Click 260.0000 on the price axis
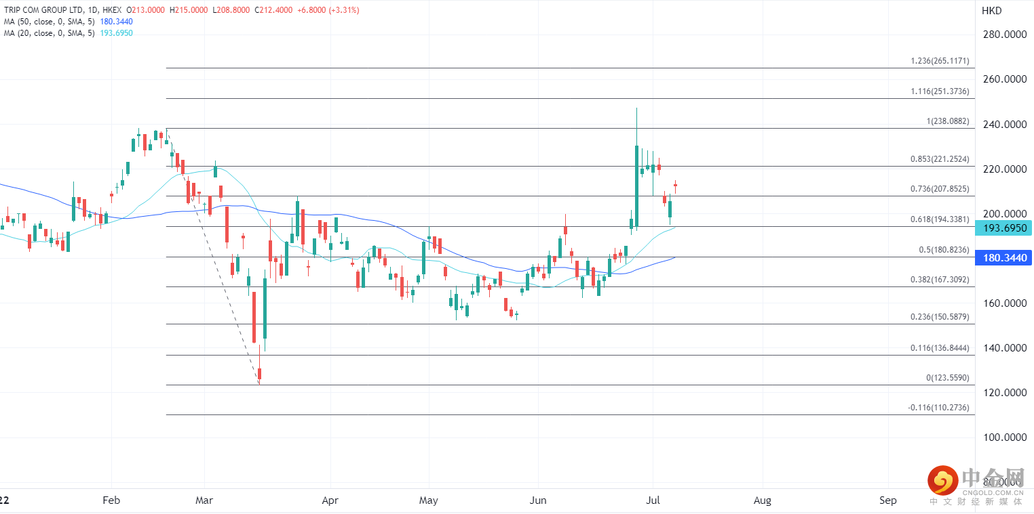The height and width of the screenshot is (514, 1034). point(1003,79)
